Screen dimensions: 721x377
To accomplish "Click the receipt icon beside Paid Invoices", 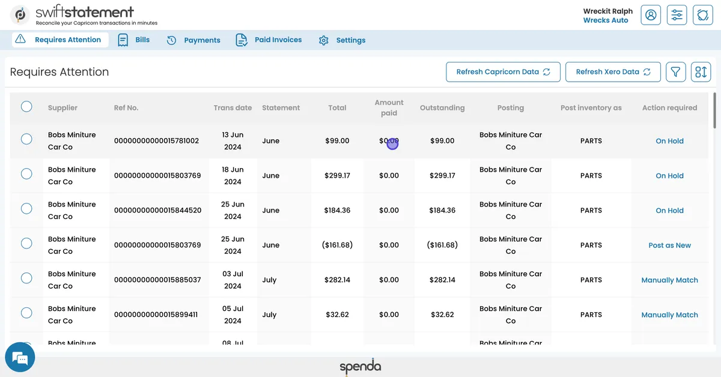I will (242, 40).
